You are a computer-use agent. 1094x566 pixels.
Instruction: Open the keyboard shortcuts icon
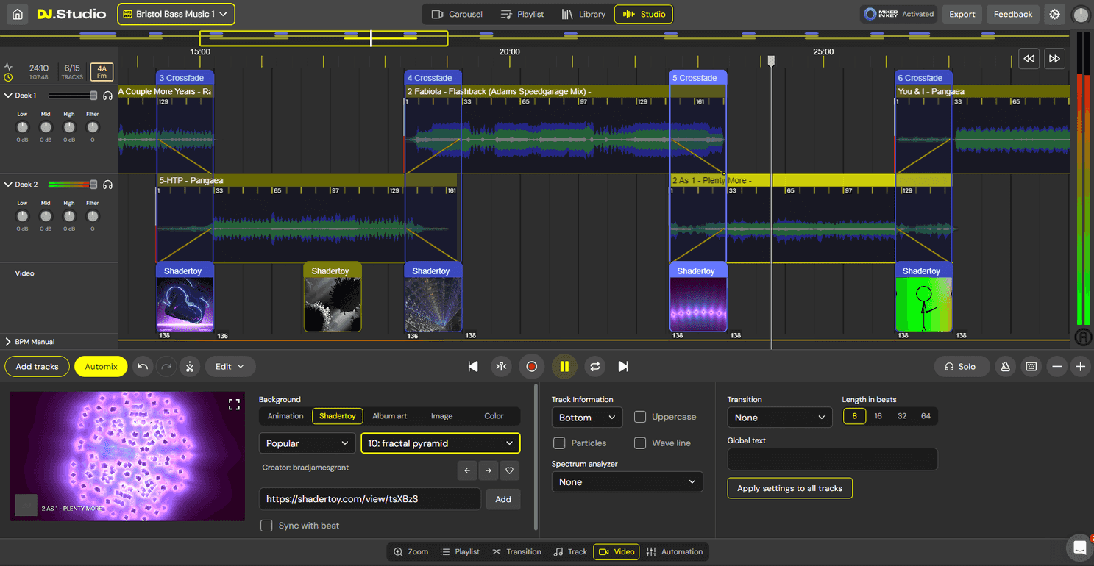1031,366
